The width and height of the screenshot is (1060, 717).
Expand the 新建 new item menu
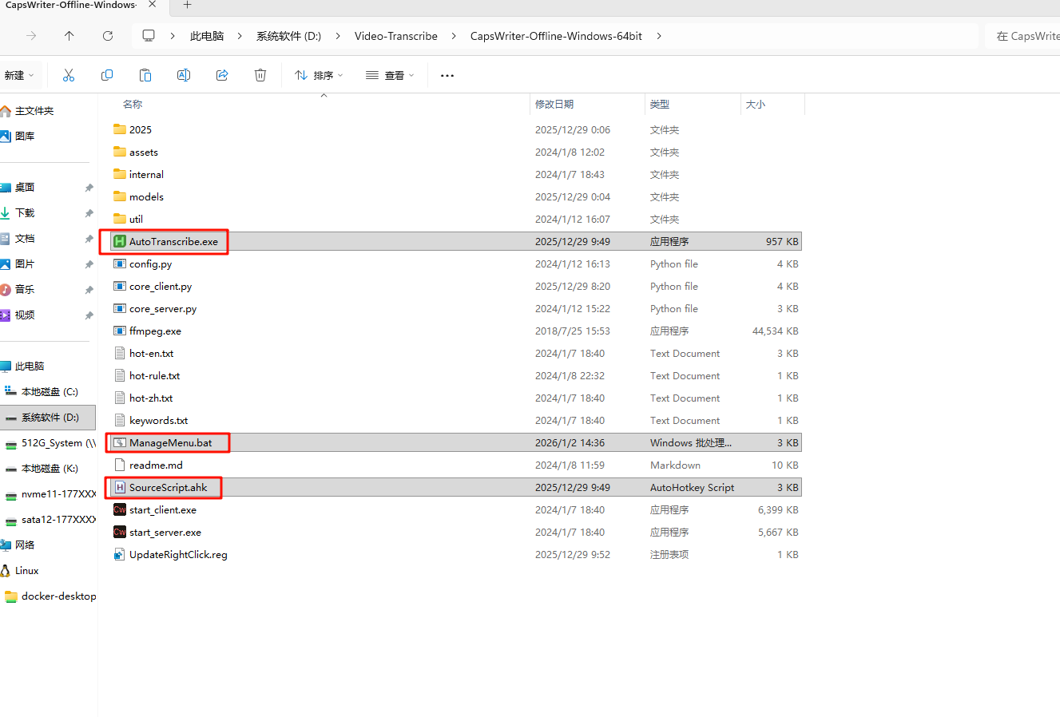tap(19, 75)
